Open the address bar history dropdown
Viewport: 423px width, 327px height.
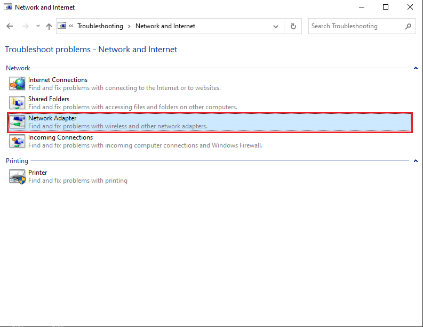276,26
